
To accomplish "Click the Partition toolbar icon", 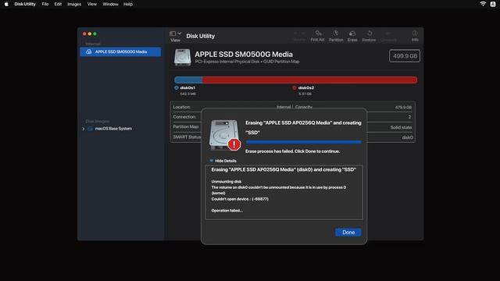I will coord(336,37).
